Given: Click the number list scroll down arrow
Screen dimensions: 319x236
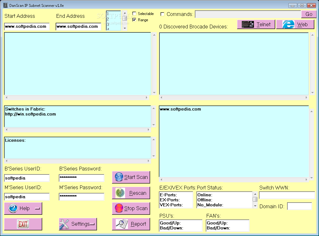Looking at the screenshot, I should tap(125, 28).
